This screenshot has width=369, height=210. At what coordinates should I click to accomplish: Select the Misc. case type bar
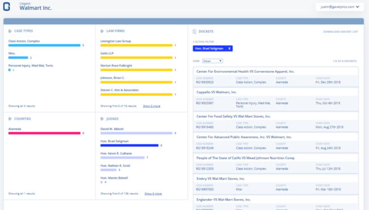18,58
